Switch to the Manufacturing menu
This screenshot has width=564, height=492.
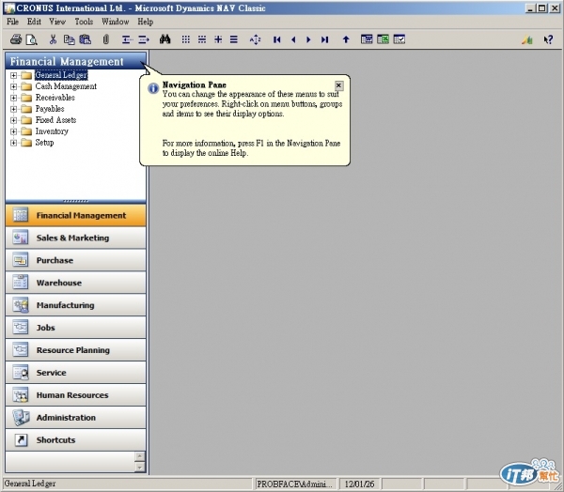[75, 305]
